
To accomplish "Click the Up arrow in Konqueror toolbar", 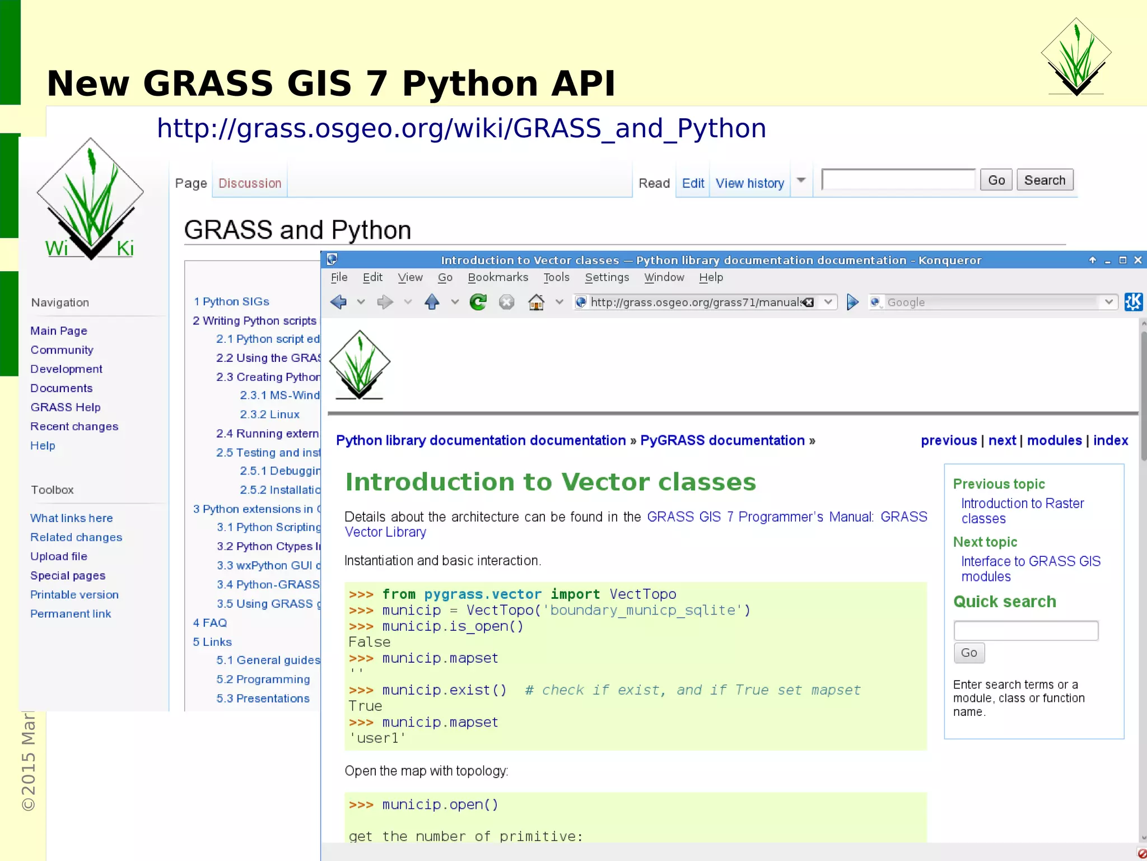I will click(432, 302).
